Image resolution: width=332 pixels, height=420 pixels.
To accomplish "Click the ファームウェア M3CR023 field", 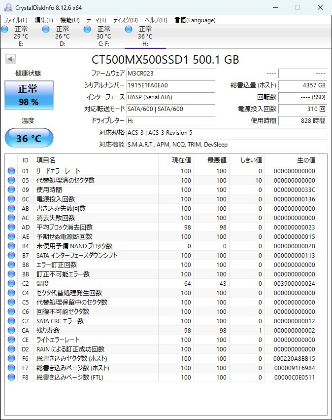I will [x=170, y=74].
